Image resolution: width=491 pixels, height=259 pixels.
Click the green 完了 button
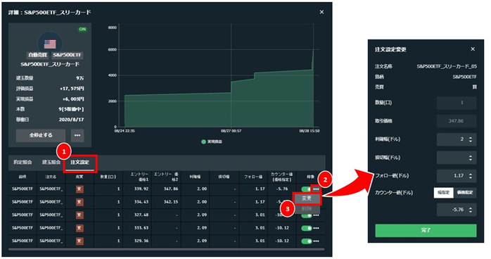426,230
